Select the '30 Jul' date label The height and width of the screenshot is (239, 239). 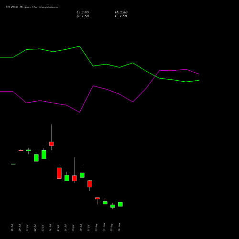click(81, 228)
